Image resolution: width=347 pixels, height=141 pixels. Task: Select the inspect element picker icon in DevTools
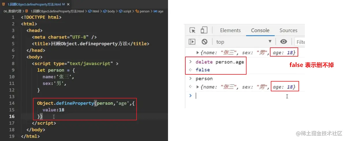coord(193,30)
